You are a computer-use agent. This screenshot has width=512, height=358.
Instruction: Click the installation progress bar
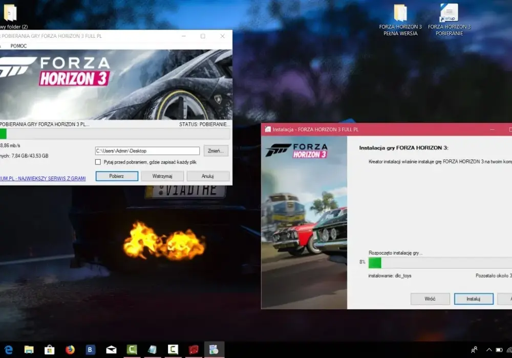click(x=440, y=263)
